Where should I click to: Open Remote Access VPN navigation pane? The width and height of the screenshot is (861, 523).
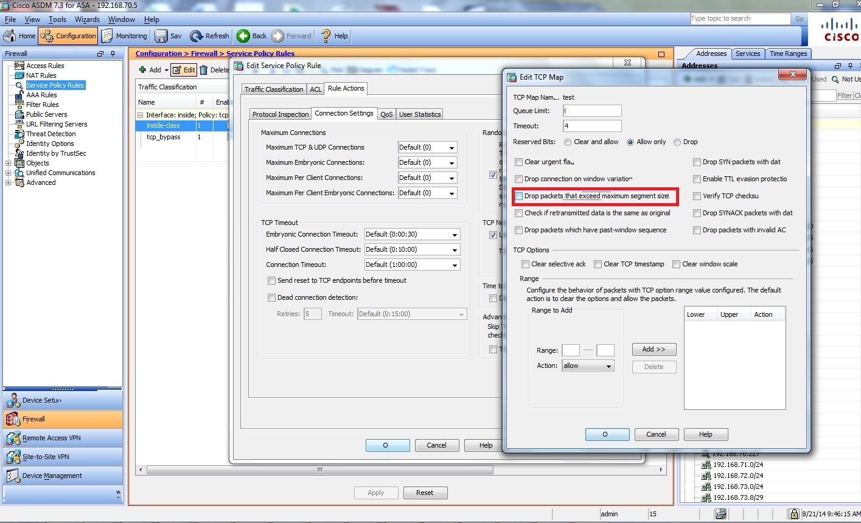tap(63, 438)
